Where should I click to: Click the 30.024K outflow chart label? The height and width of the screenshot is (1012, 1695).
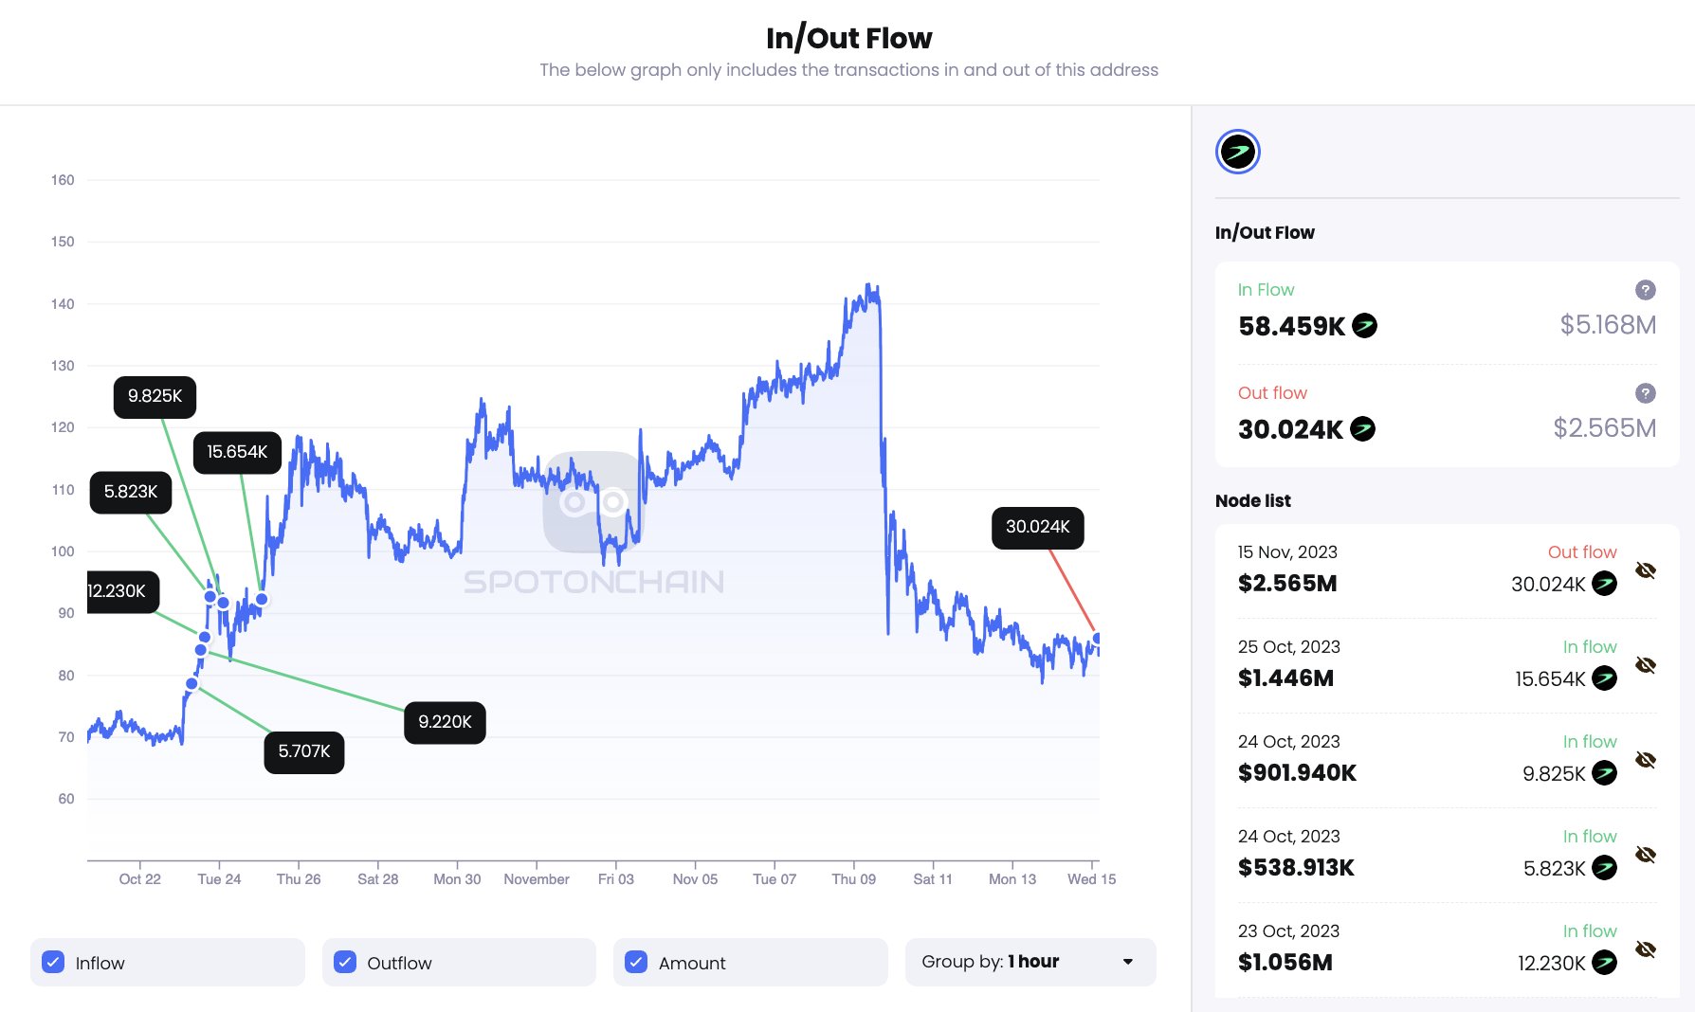[1037, 527]
